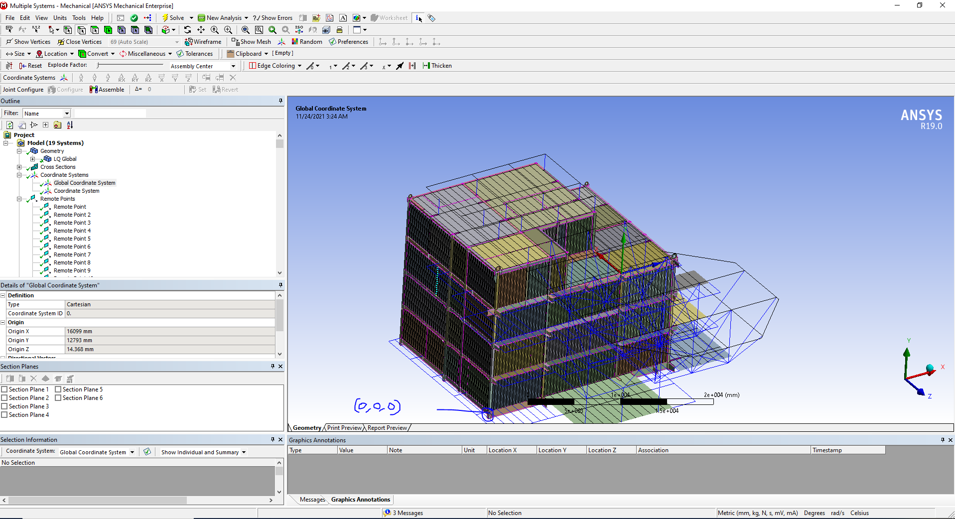955x519 pixels.
Task: Click the selection information 'i' icon
Action: (418, 18)
